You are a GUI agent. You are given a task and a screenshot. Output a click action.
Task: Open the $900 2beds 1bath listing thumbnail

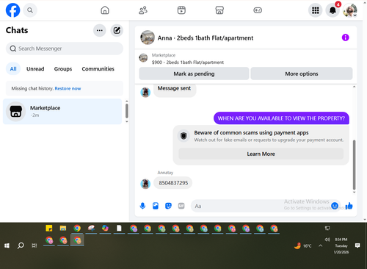(143, 58)
